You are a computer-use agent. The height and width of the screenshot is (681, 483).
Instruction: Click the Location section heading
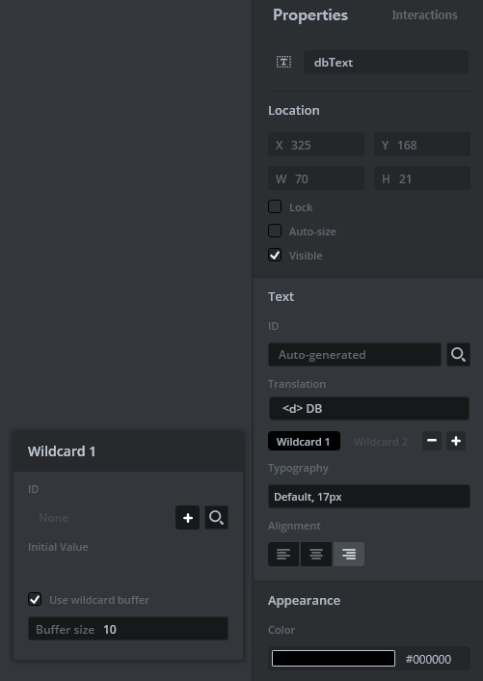tap(294, 110)
